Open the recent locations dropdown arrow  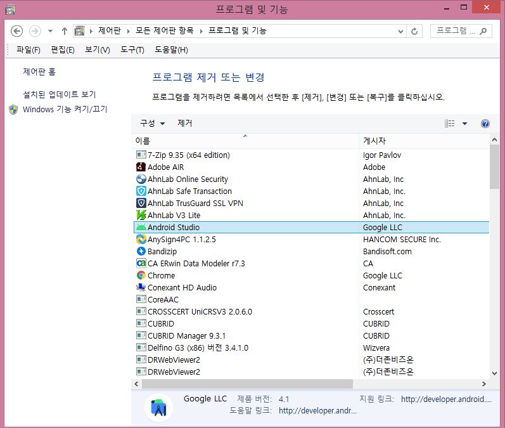(x=50, y=31)
